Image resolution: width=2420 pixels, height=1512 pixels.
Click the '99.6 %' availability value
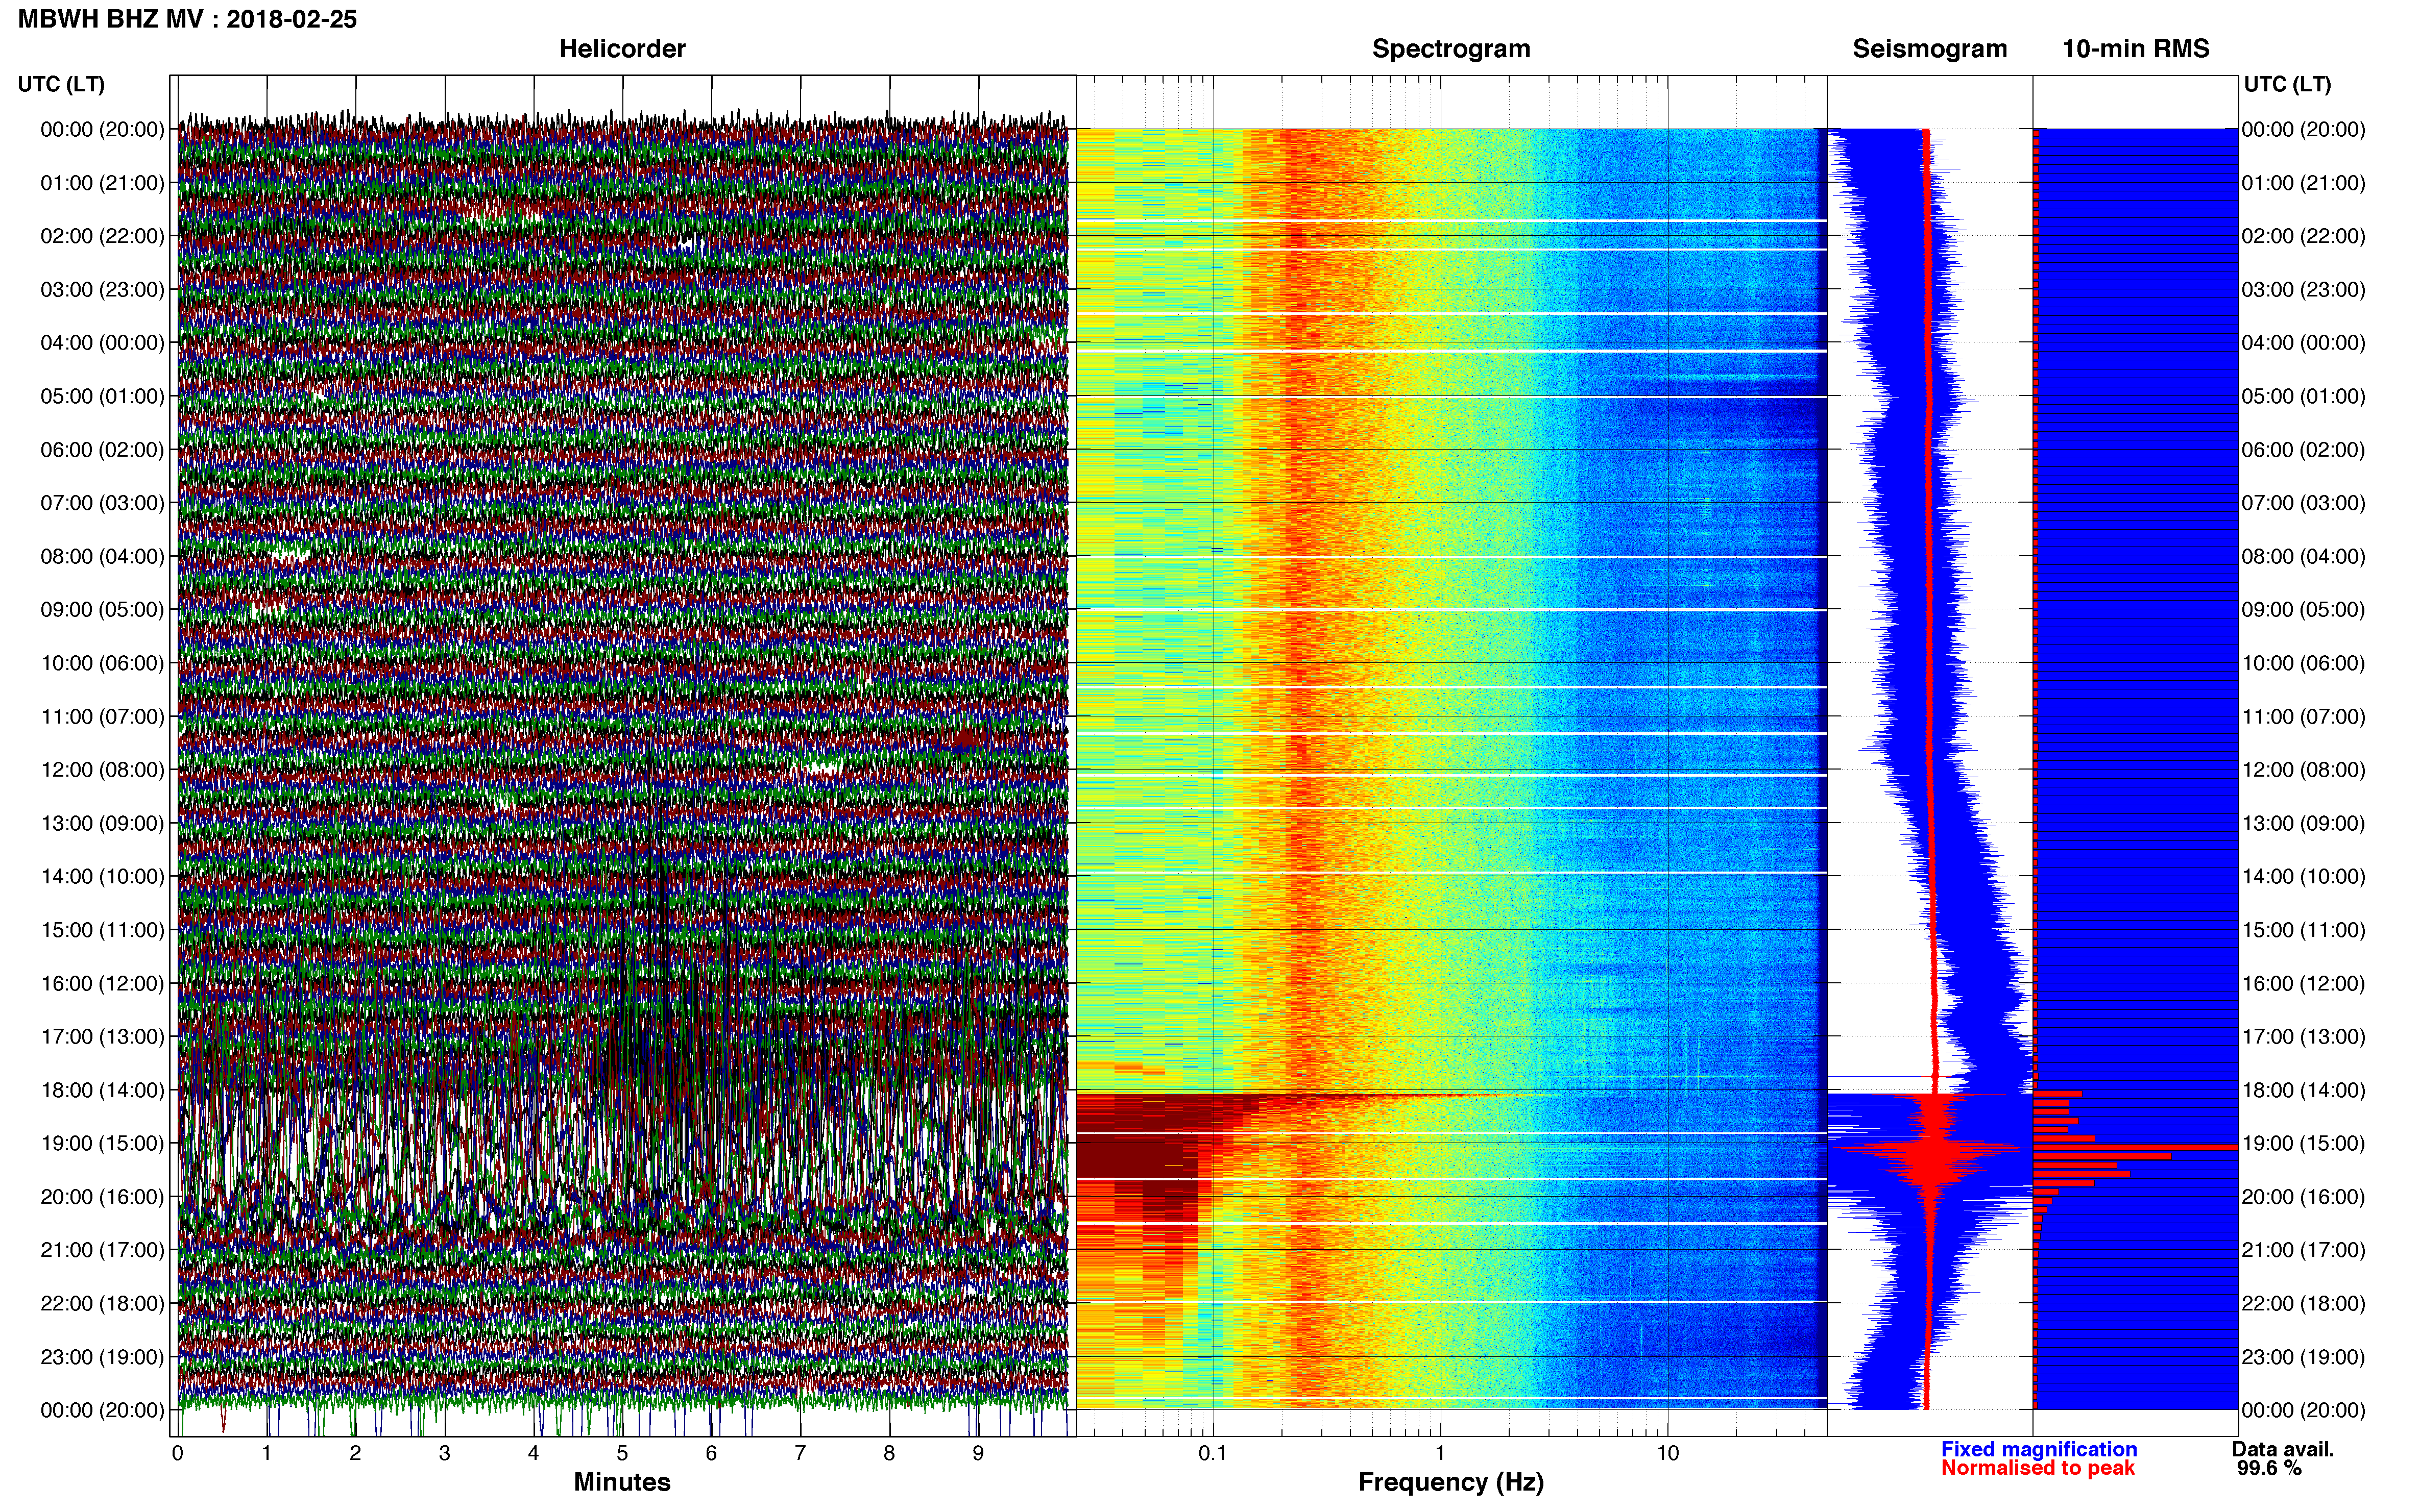pyautogui.click(x=2269, y=1468)
